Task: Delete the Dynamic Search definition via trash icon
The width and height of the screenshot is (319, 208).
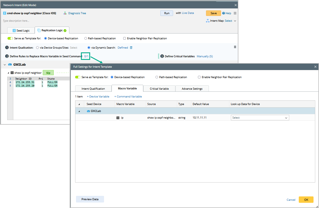Action: click(131, 48)
